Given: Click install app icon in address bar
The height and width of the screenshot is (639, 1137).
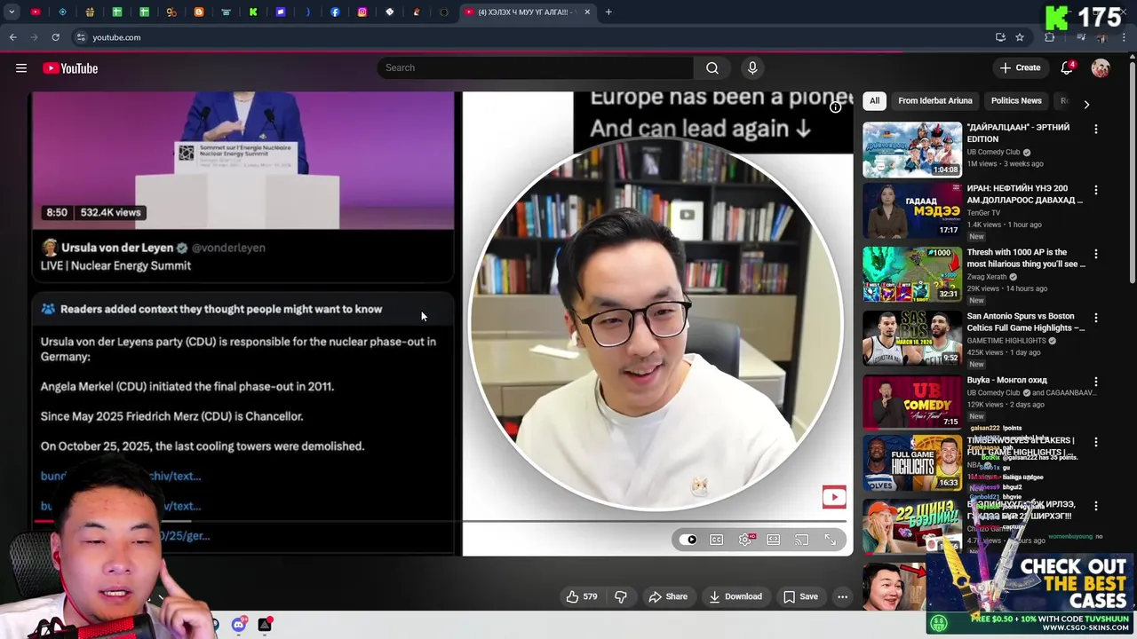Looking at the screenshot, I should click(1000, 37).
